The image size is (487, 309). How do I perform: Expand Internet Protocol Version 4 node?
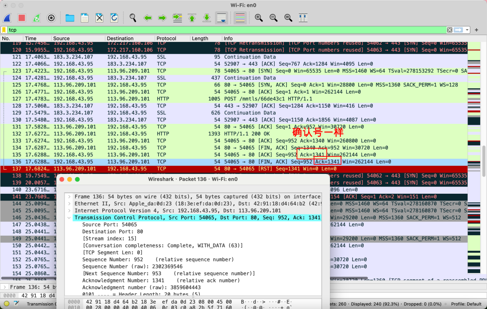point(69,211)
